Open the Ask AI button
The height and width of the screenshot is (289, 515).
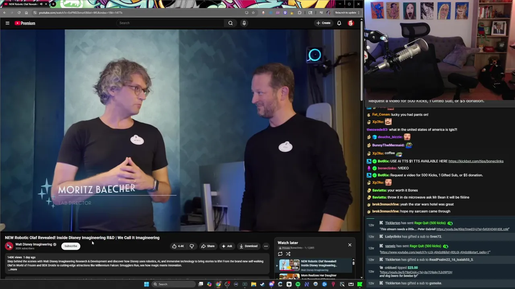pos(227,246)
